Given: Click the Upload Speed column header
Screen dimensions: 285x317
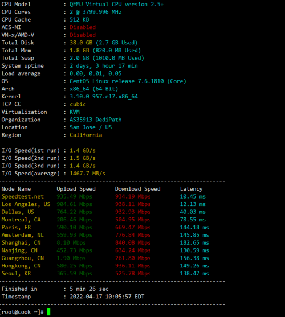Looking at the screenshot, I should [76, 188].
